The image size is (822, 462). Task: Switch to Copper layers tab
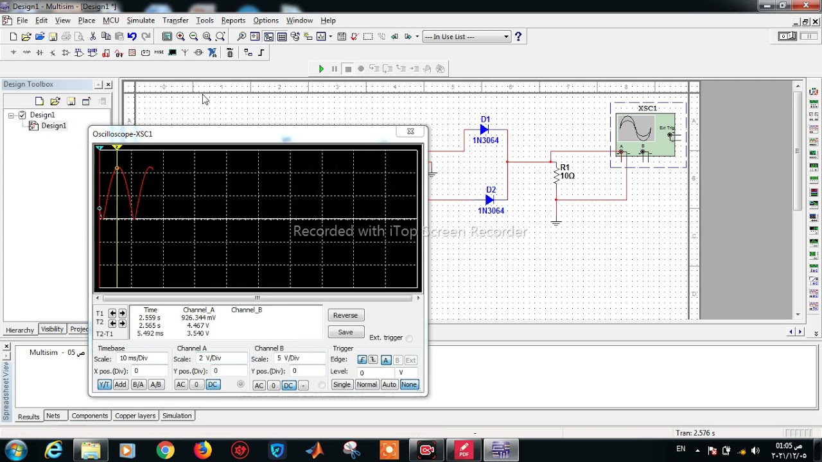(x=135, y=416)
